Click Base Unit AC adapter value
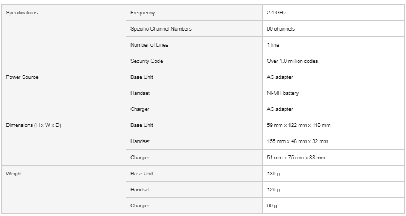This screenshot has width=406, height=216. pos(280,77)
